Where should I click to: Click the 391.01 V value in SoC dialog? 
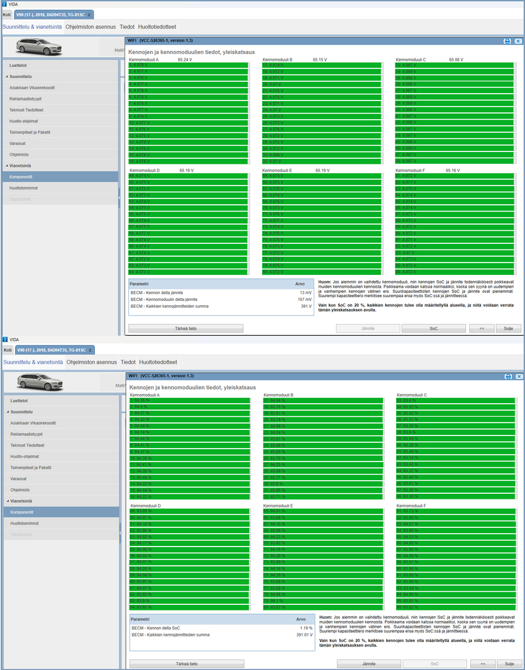(304, 635)
